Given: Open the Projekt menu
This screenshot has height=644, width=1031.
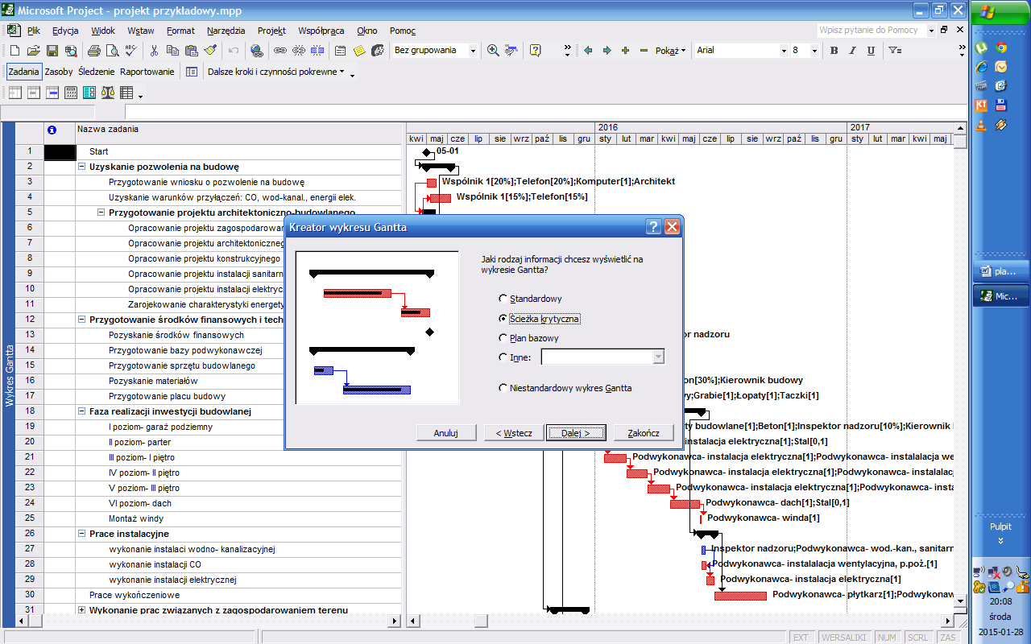Looking at the screenshot, I should (x=271, y=31).
